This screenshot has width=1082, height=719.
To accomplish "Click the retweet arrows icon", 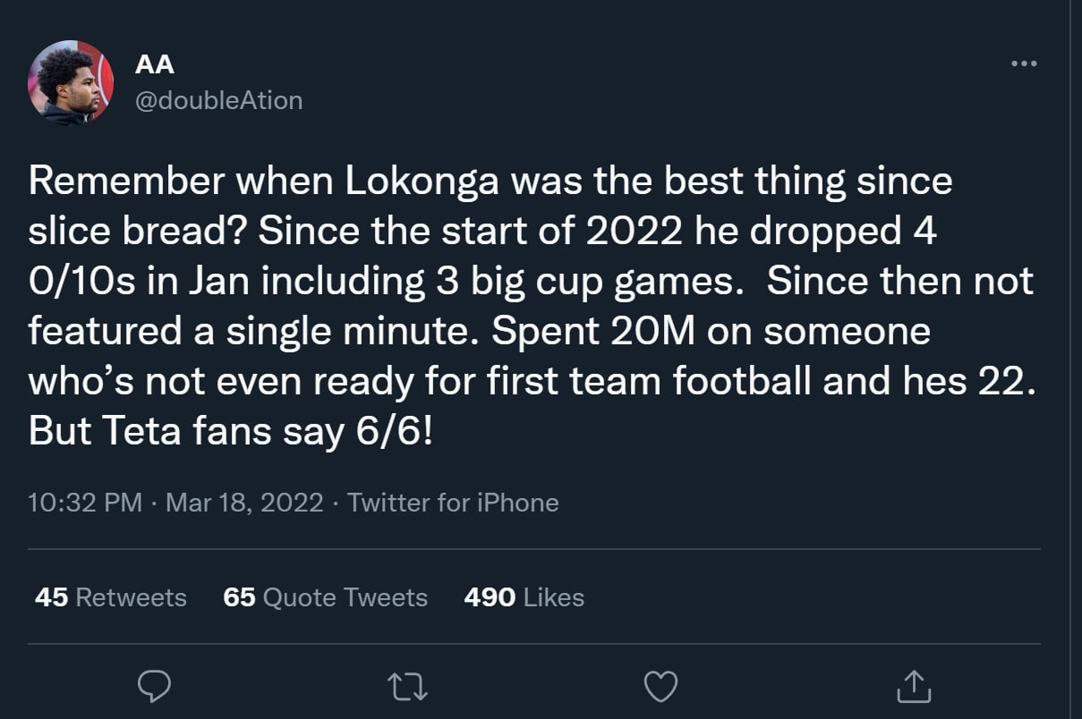I will 407,686.
